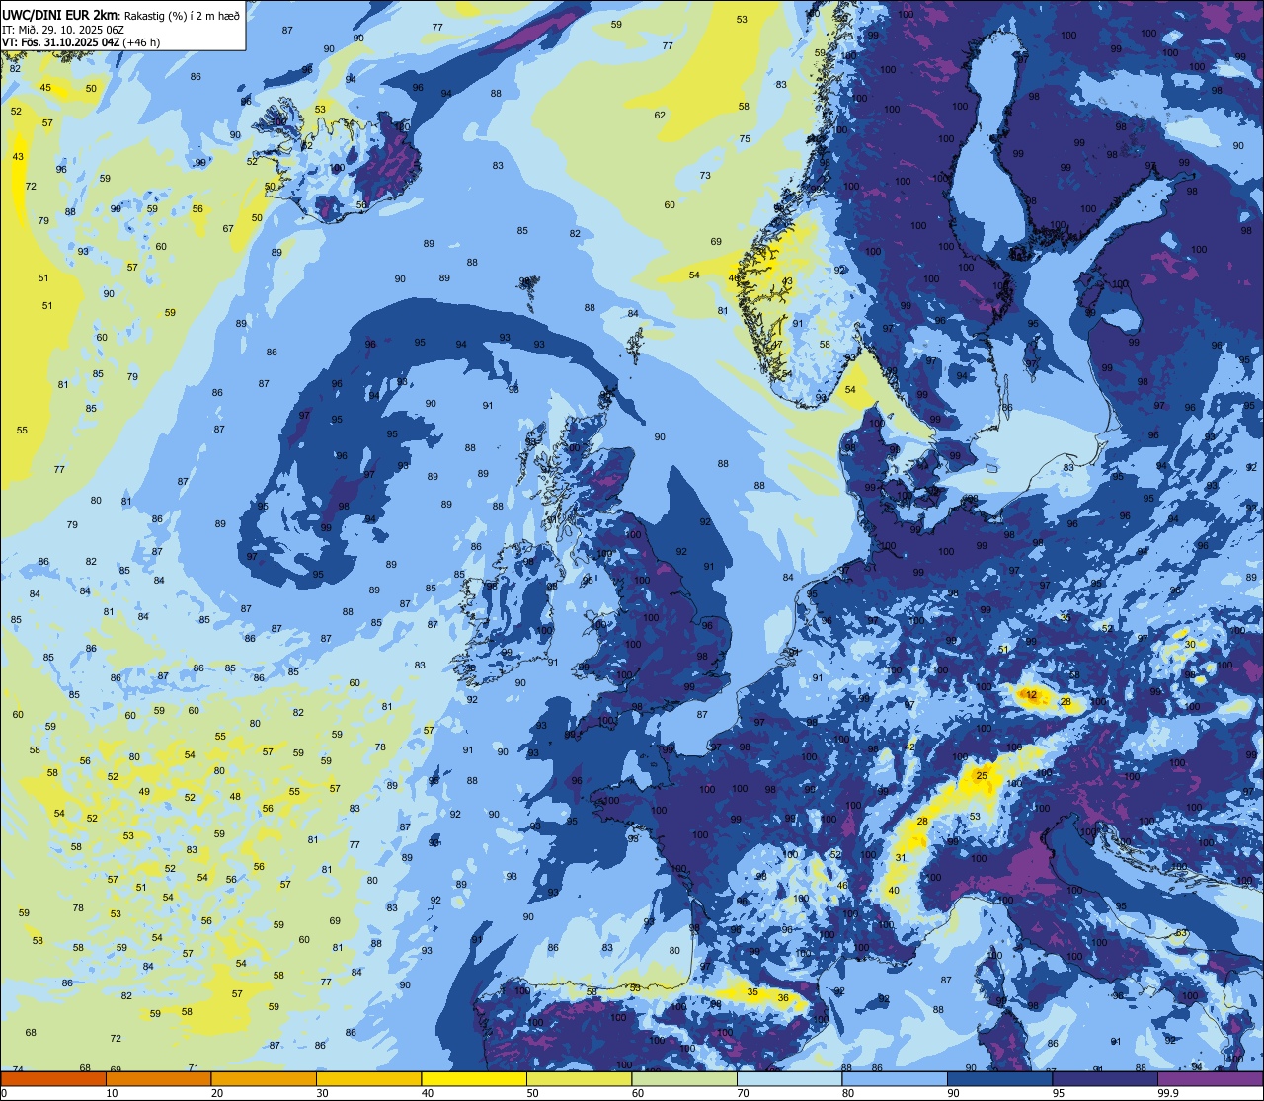Image resolution: width=1264 pixels, height=1101 pixels.
Task: Click the '99.9' tick label on the legend
Action: (1169, 1092)
